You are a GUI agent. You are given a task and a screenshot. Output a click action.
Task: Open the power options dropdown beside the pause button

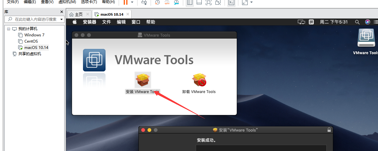pyautogui.click(x=132, y=2)
